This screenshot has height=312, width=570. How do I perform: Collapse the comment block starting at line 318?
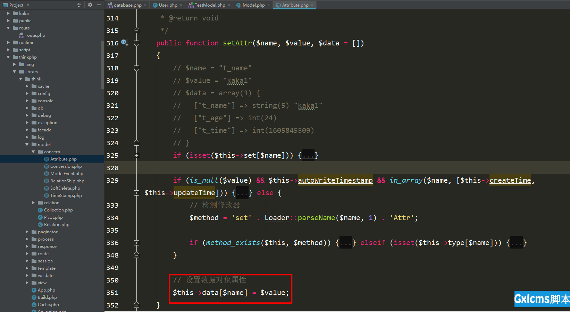coord(137,68)
